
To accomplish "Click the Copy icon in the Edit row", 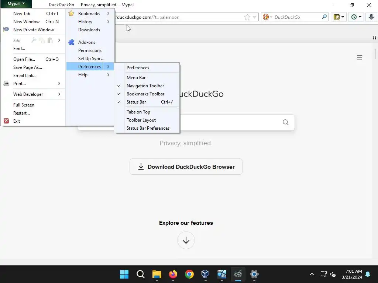I will (42, 40).
